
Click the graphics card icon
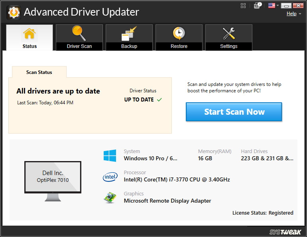tap(110, 198)
